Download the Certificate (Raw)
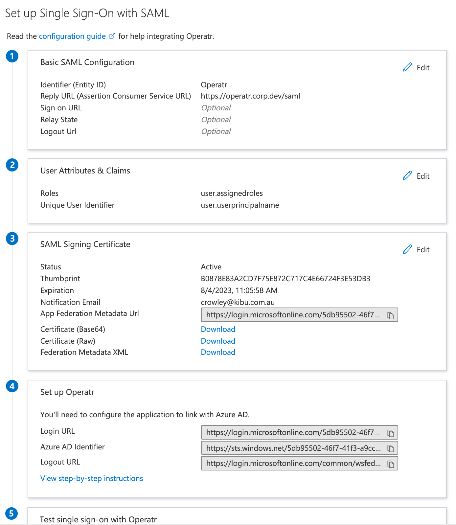The image size is (456, 525). pyautogui.click(x=218, y=341)
